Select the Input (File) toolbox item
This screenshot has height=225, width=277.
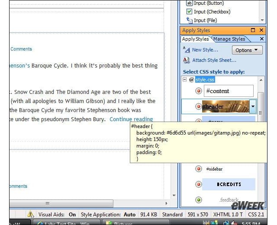point(202,20)
